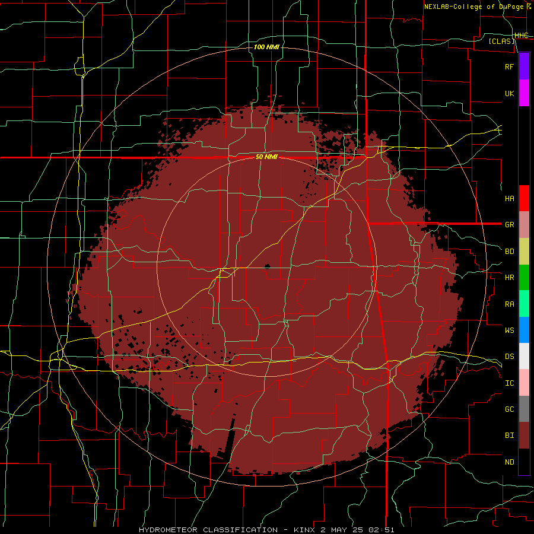Viewport: 534px width, 534px height.
Task: Click the HA legend label
Action: (509, 198)
